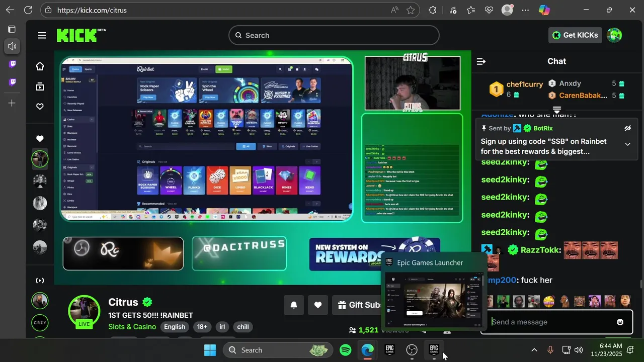Open the clock and date flyout
This screenshot has height=362, width=644.
[x=606, y=350]
